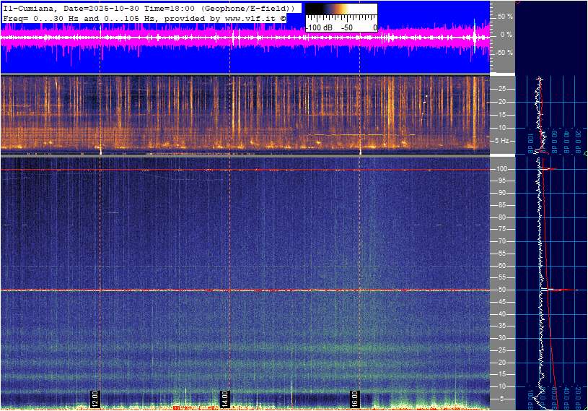Click the 100 Hz tick on frequency axis
This screenshot has width=588, height=411.
502,169
